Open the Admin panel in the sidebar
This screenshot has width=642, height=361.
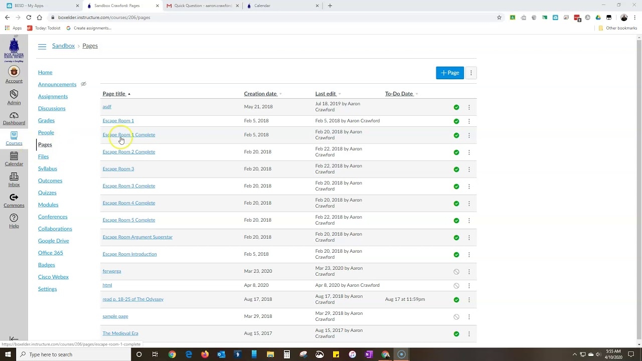[x=14, y=97]
